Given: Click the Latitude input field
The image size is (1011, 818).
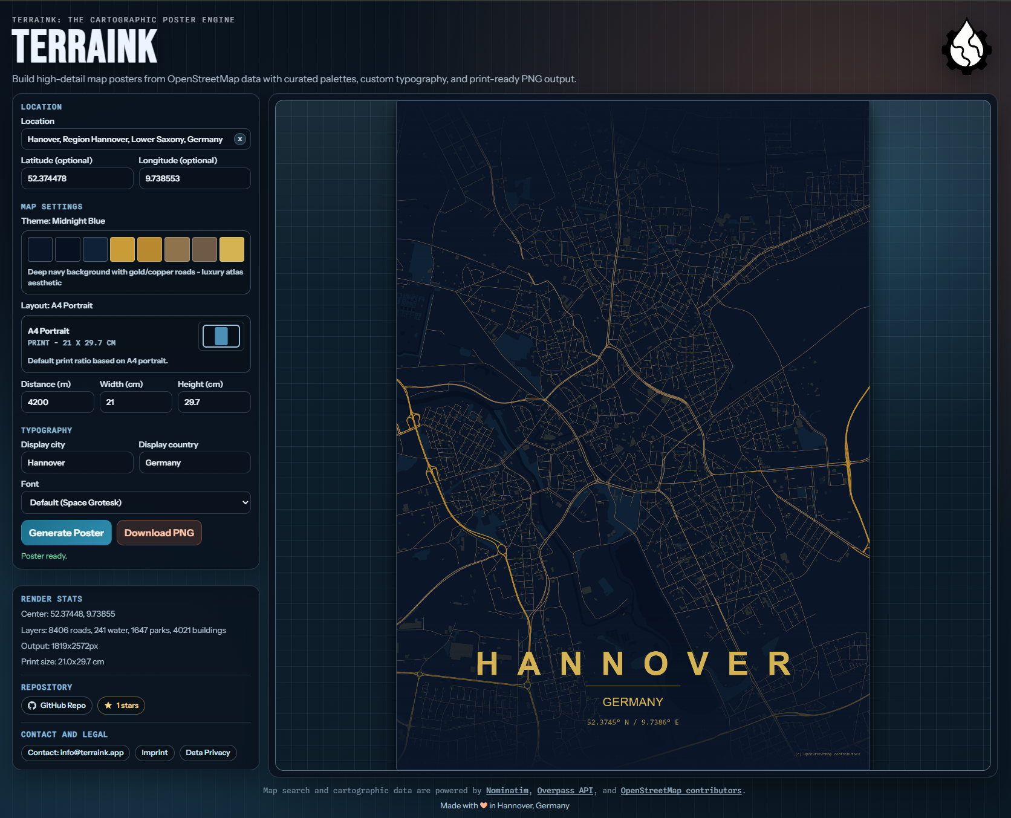Looking at the screenshot, I should 77,178.
